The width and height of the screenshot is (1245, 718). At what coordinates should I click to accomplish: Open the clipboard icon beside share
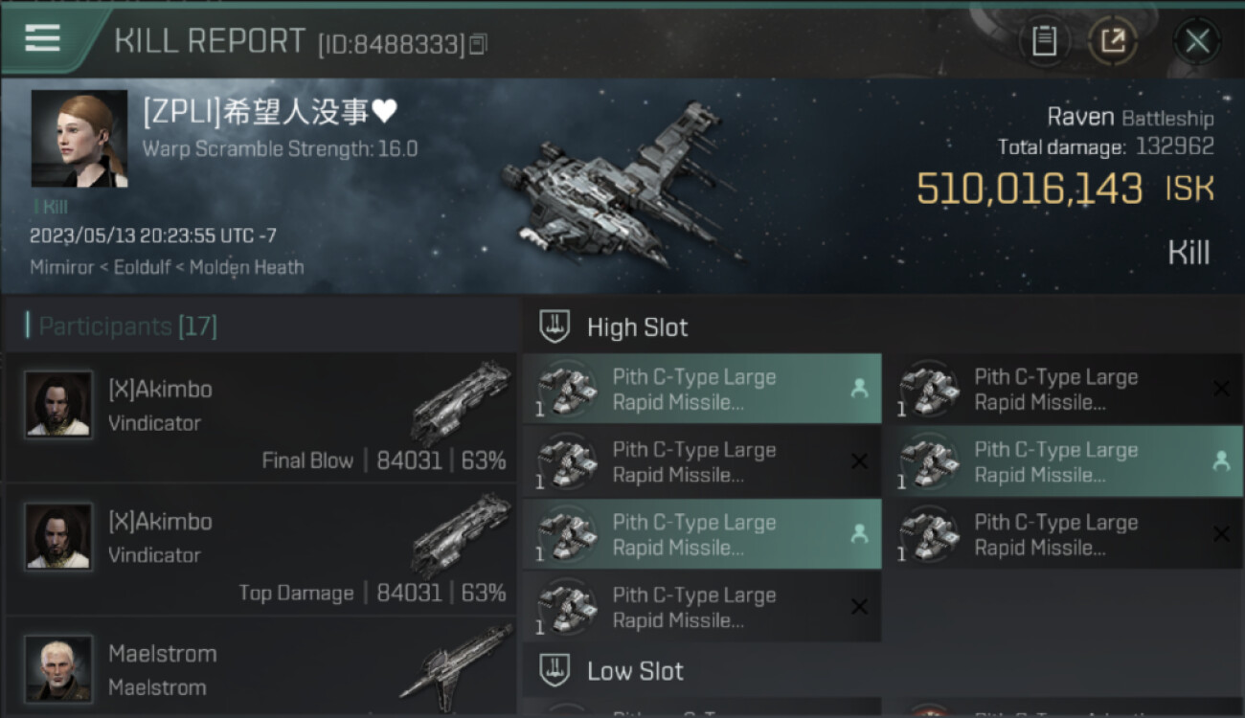(1044, 41)
